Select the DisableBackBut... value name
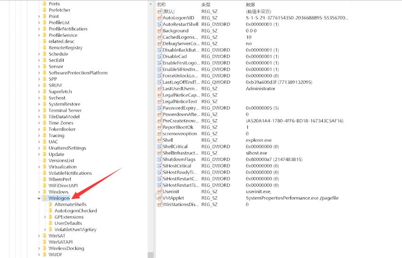Image resolution: width=402 pixels, height=258 pixels. pos(181,50)
